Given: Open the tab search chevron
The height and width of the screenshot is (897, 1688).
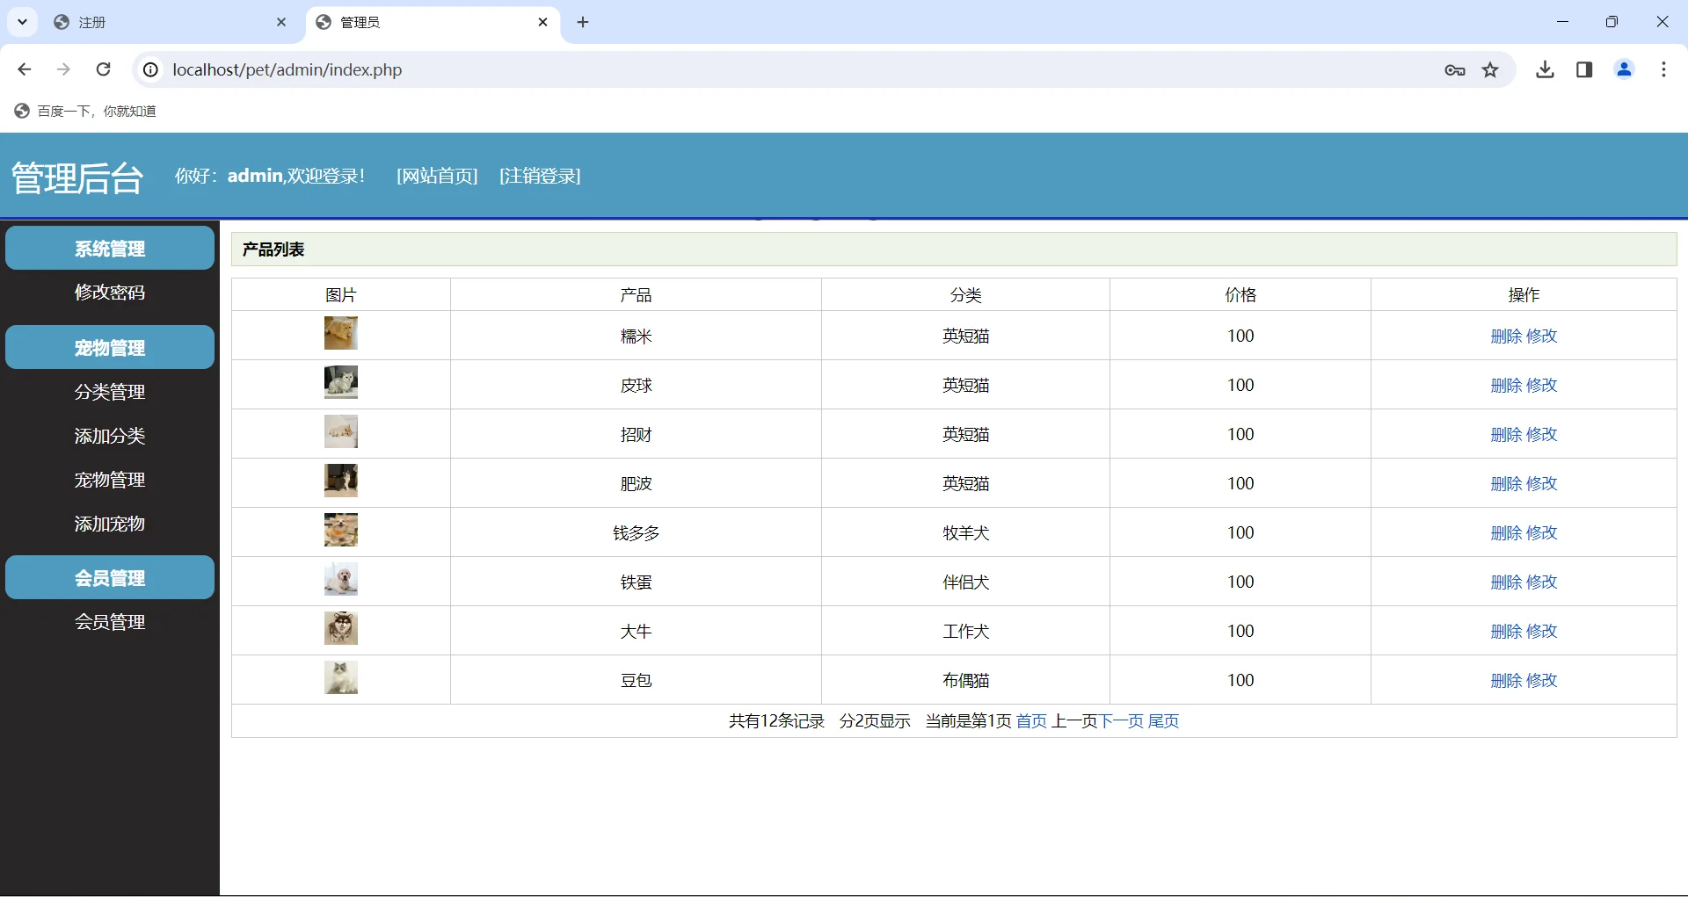Looking at the screenshot, I should pyautogui.click(x=22, y=22).
